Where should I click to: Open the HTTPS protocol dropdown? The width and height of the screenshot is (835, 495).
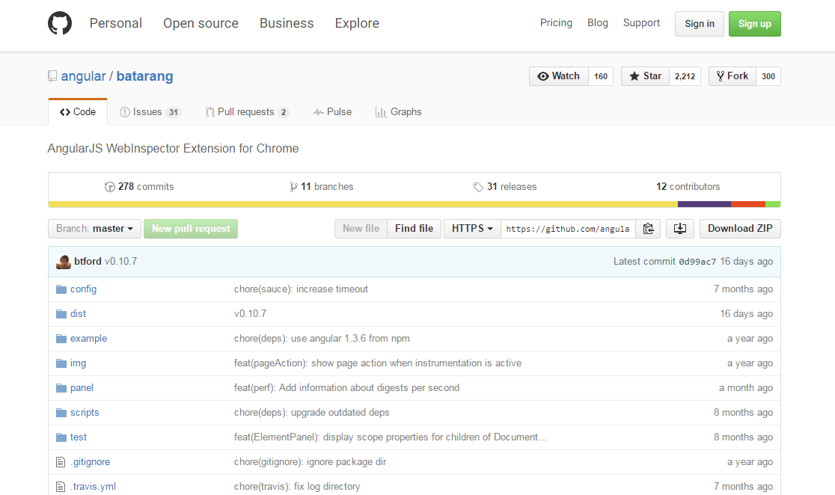tap(471, 228)
